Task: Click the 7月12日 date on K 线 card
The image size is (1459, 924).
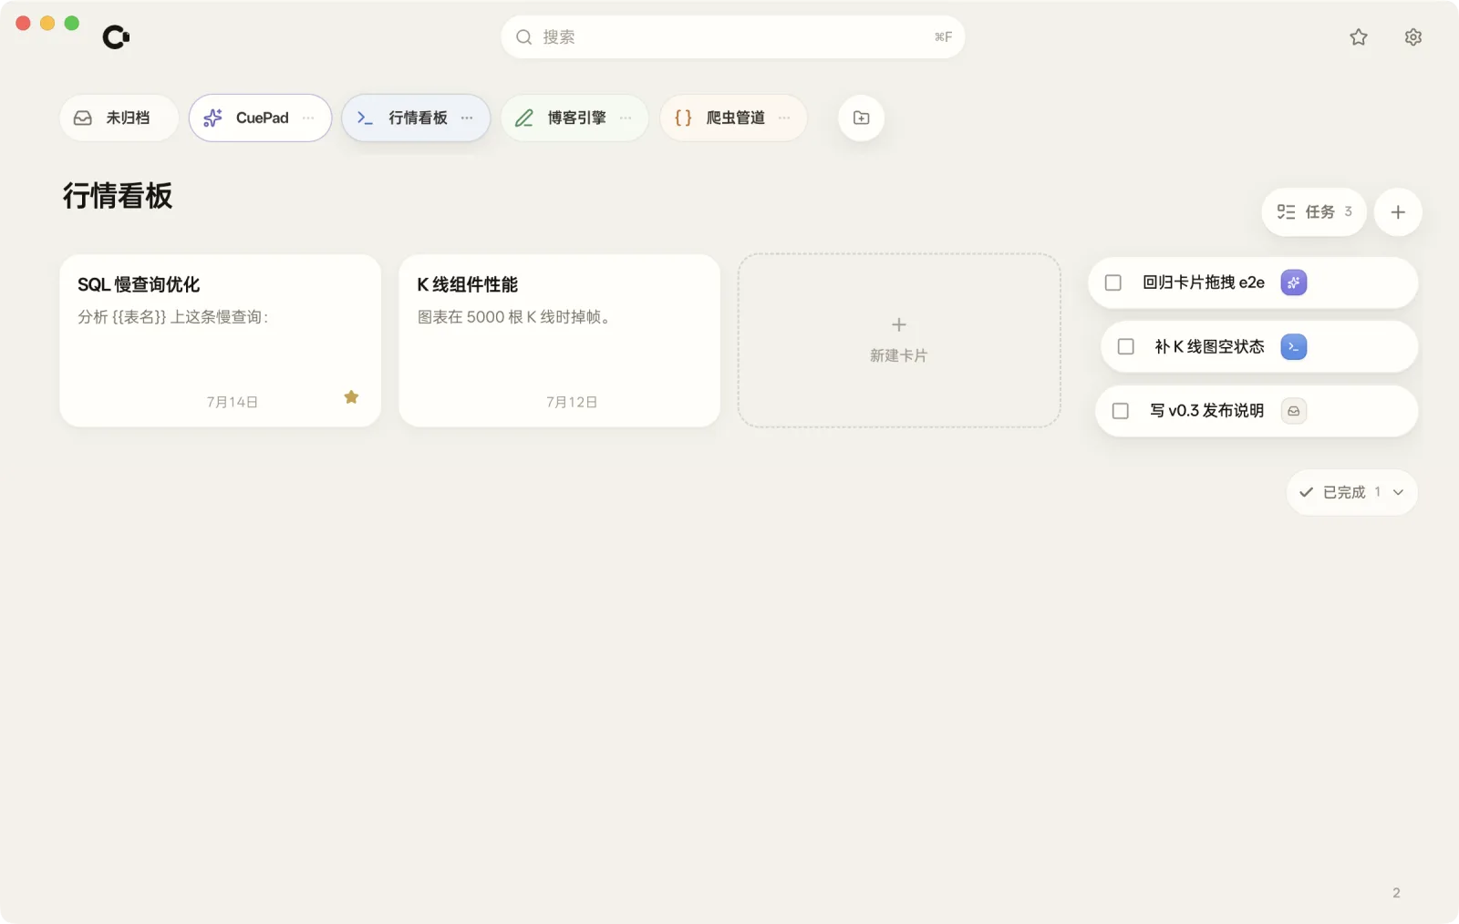Action: pos(572,402)
